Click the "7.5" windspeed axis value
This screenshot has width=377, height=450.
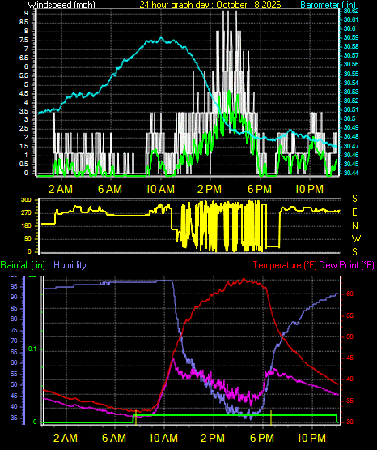click(x=23, y=40)
